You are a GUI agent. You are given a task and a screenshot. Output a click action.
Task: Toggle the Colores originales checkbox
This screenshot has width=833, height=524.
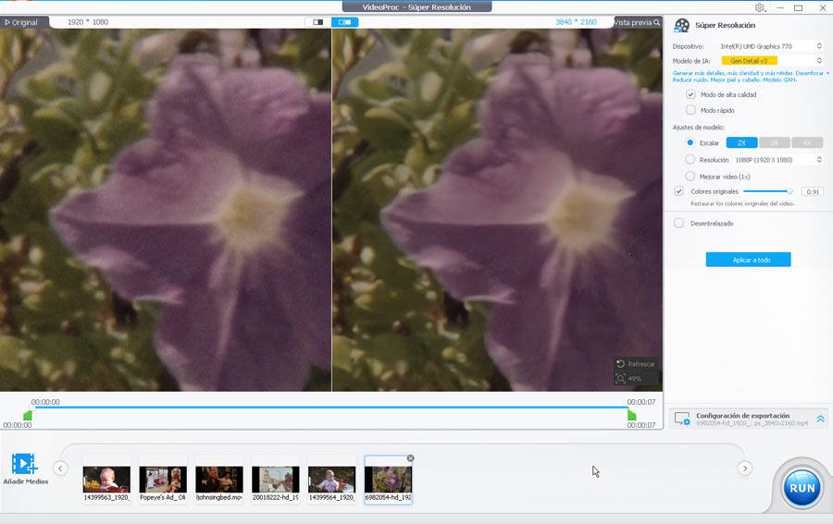(678, 191)
